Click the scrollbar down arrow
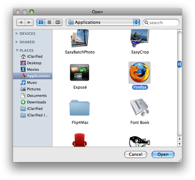Viewport: 195px width, 180px height. pos(179,144)
